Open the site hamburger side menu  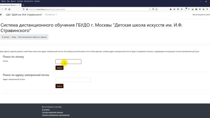click(x=1, y=14)
